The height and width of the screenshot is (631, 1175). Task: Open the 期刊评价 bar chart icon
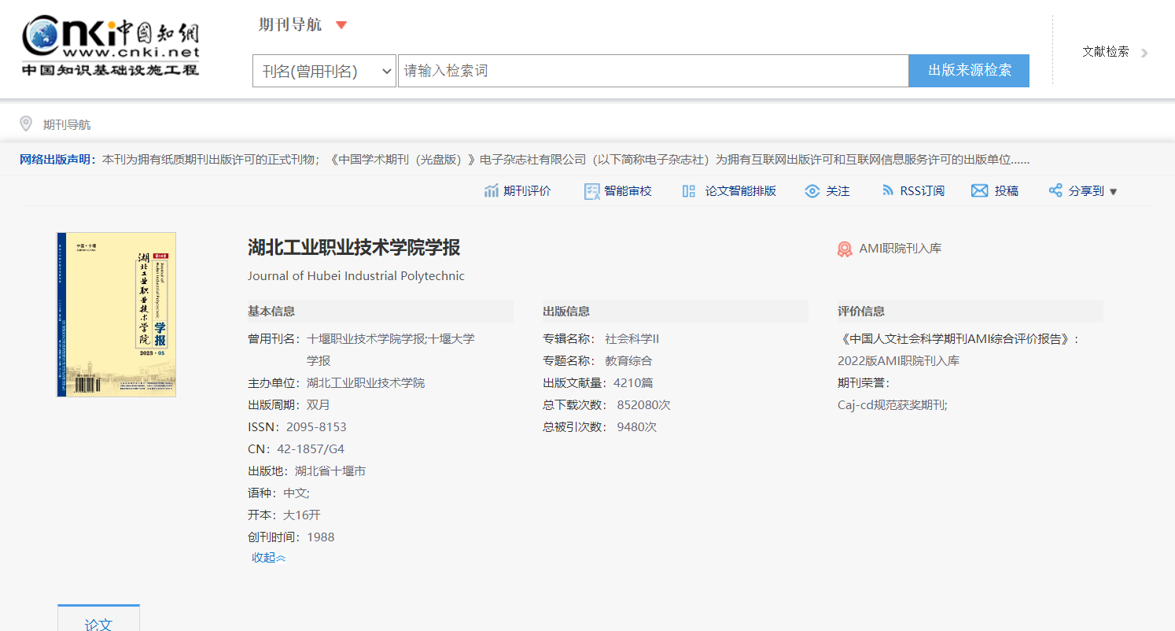pyautogui.click(x=492, y=191)
